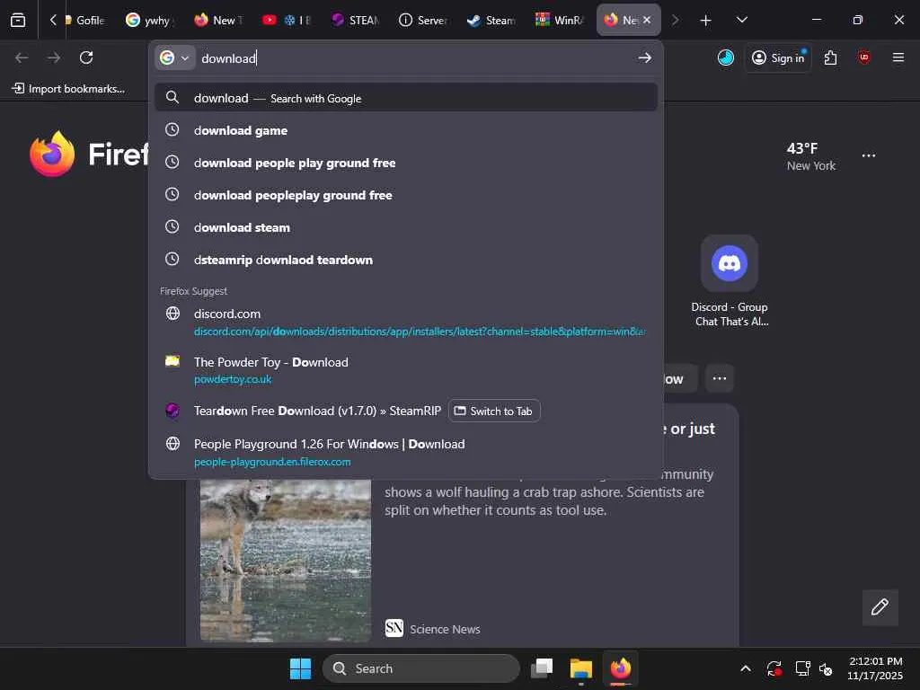Screen dimensions: 920x690
Task: Open the Discord shortcut tile
Action: 730,281
